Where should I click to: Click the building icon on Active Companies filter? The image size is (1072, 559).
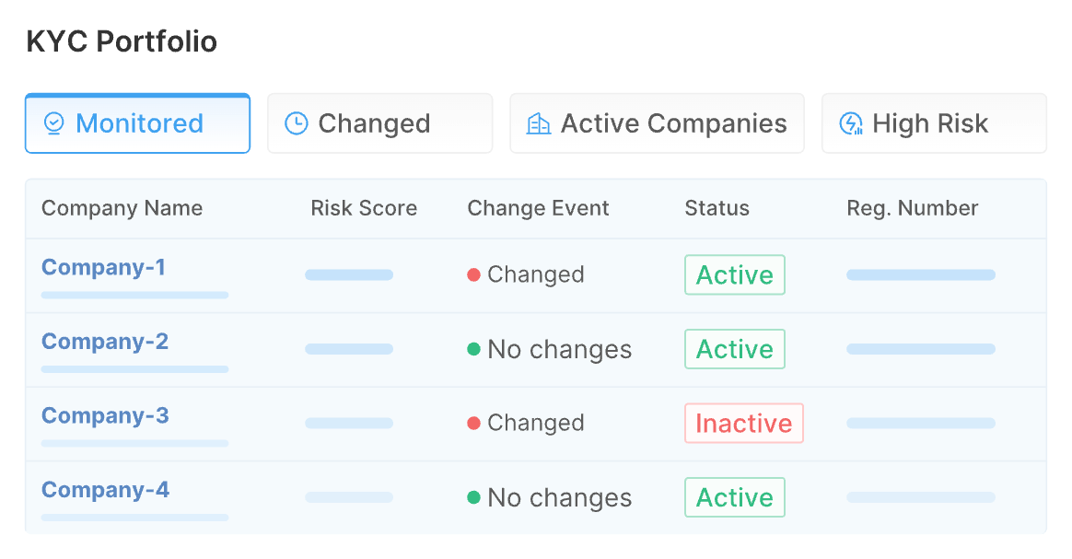point(539,122)
